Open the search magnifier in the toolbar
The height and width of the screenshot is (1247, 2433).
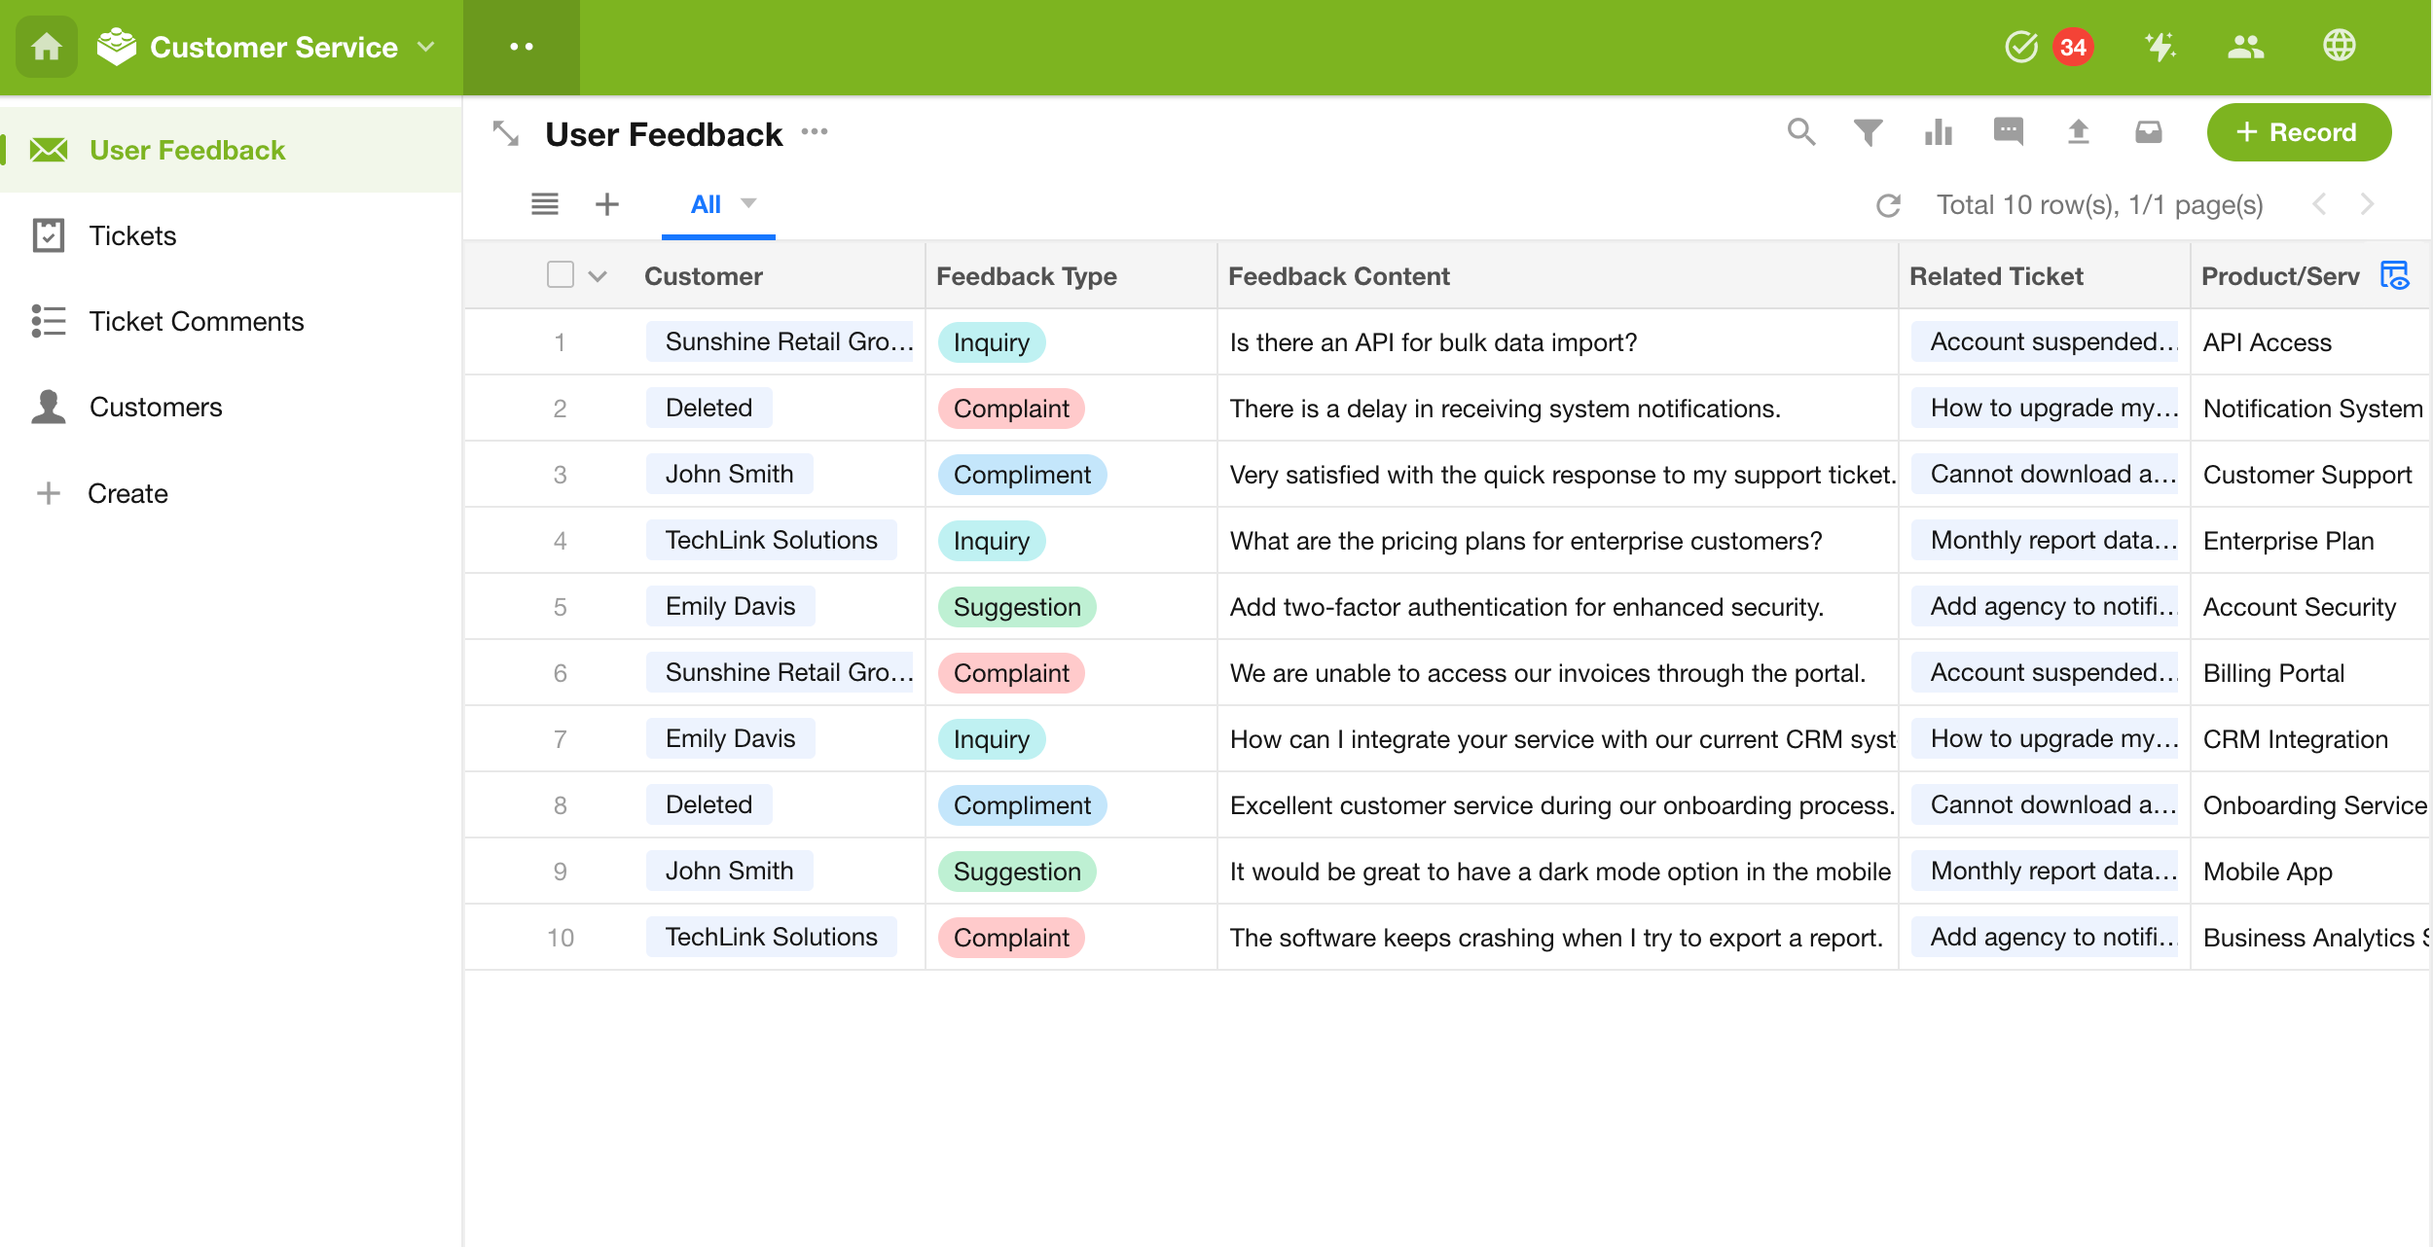(1800, 131)
